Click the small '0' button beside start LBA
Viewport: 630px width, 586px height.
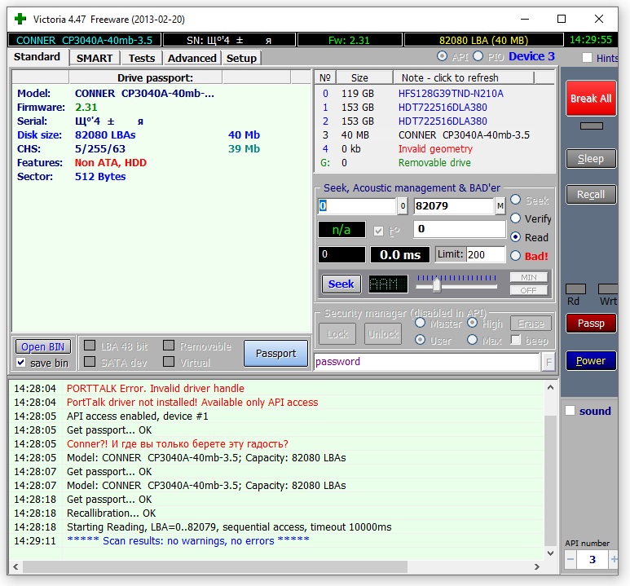[403, 206]
